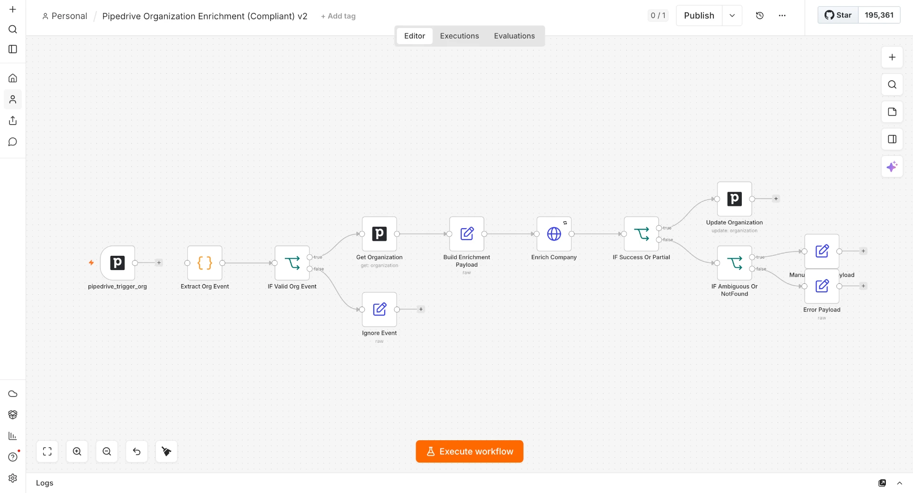Open the three-dots workflow menu
Viewport: 913px width, 493px height.
tap(782, 16)
